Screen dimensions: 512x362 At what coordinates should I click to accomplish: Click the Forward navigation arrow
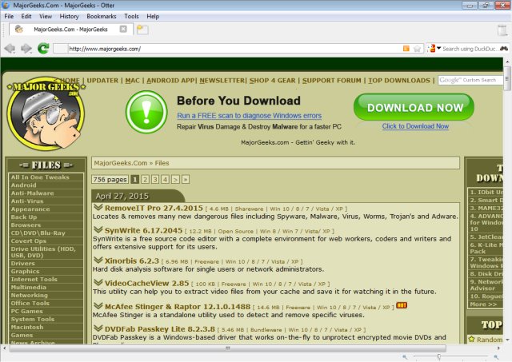pos(26,49)
